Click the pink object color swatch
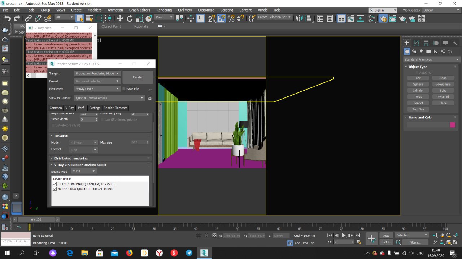 click(453, 125)
